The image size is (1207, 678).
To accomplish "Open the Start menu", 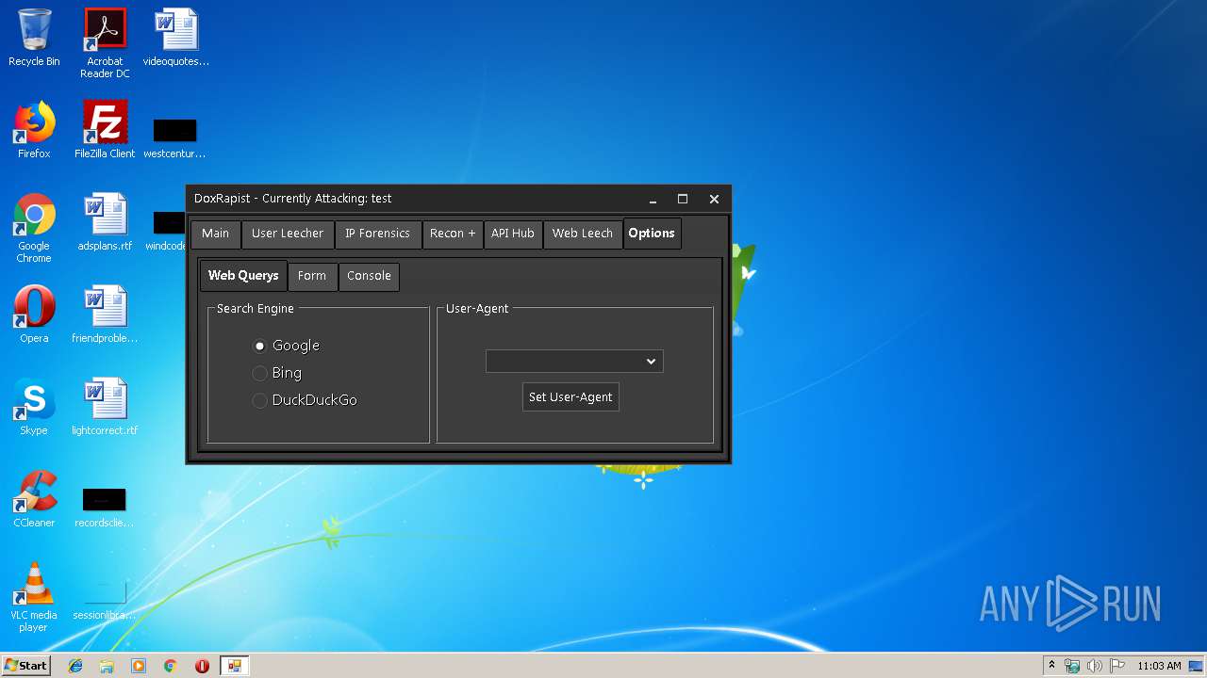I will (x=26, y=666).
